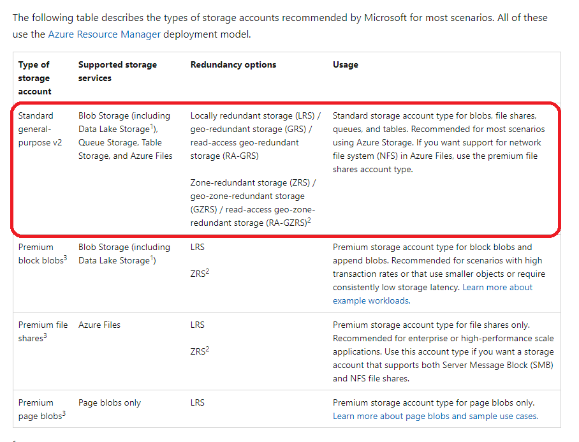Click the LRS entry in the Premium file shares row
Screen dimensions: 579x442
(x=197, y=325)
